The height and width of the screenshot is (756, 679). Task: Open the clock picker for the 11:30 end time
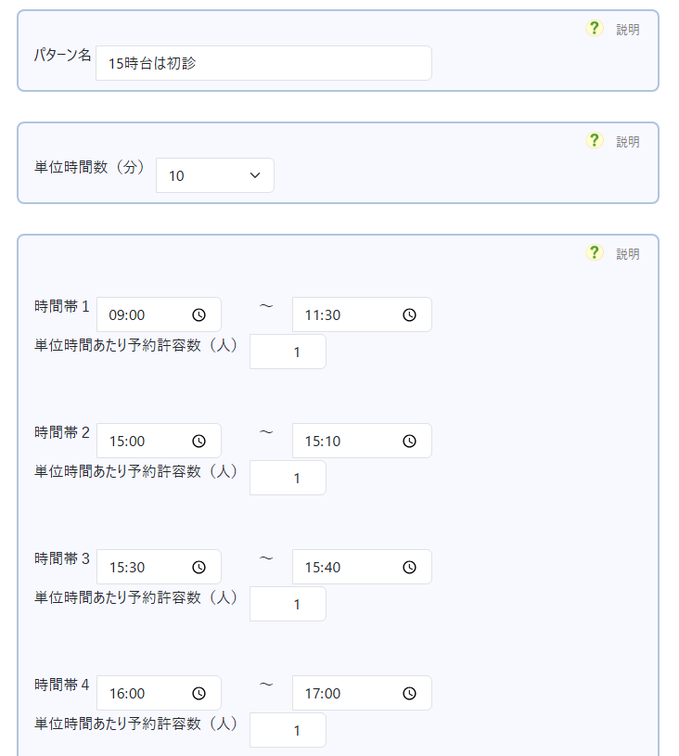coord(409,314)
